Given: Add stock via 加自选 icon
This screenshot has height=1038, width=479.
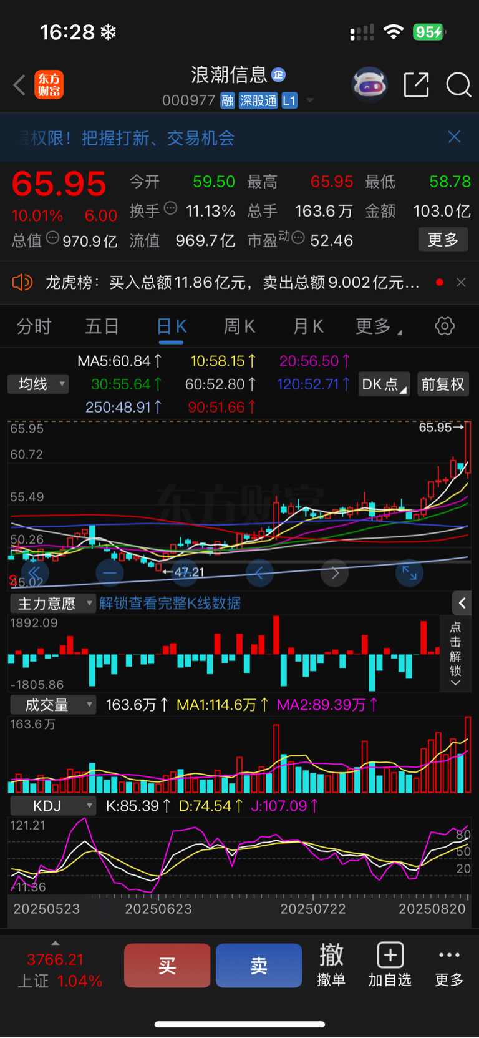Looking at the screenshot, I should pos(390,964).
